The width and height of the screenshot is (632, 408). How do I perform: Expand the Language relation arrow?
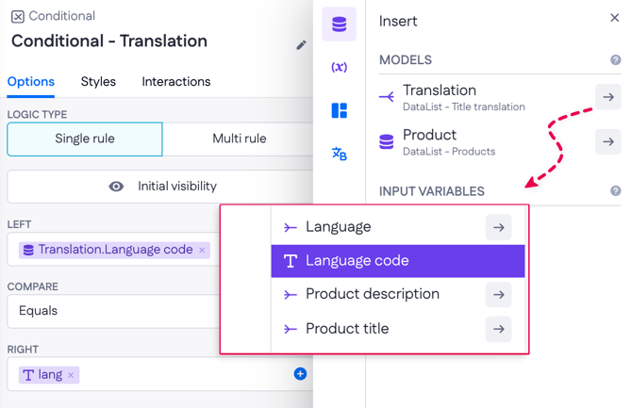click(498, 227)
